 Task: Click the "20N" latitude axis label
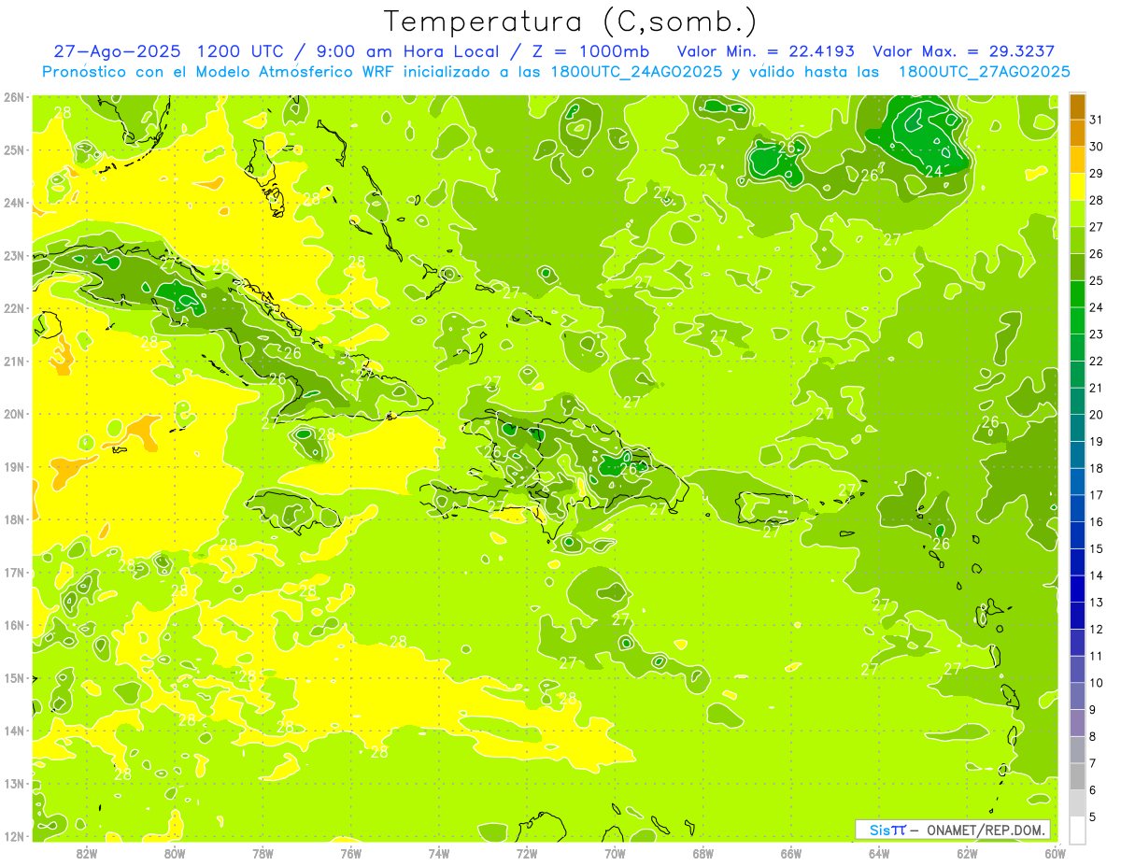[x=14, y=414]
